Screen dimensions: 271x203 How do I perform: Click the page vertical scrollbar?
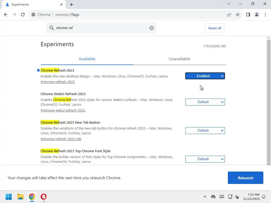[x=269, y=102]
